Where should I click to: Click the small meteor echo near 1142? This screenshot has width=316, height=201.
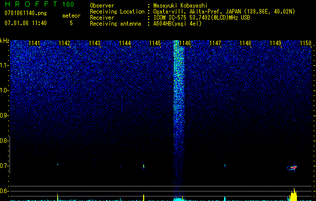coord(58,164)
